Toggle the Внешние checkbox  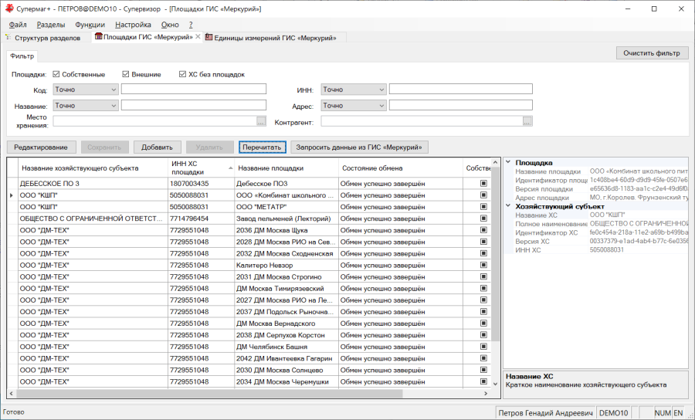(x=125, y=74)
